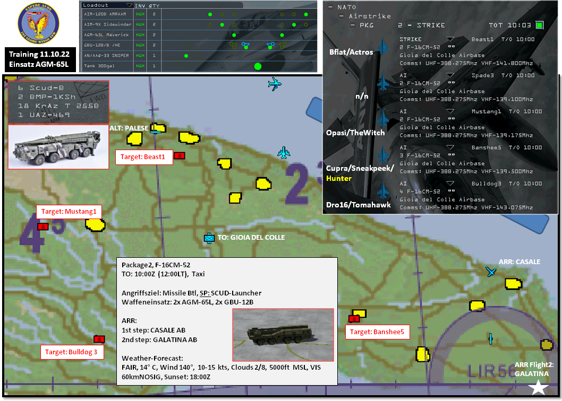Toggle HGH inventory on the AN/AAQ-33 SNIPER row
562x401 pixels.
point(140,56)
